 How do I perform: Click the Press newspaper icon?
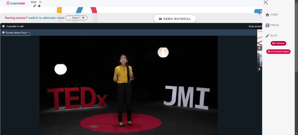pyautogui.click(x=267, y=25)
